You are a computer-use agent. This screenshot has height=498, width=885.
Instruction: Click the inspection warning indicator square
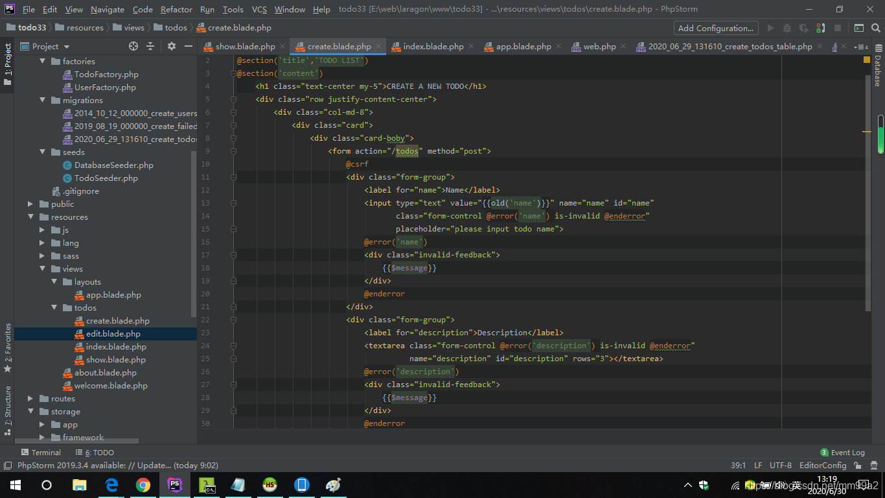pos(867,60)
